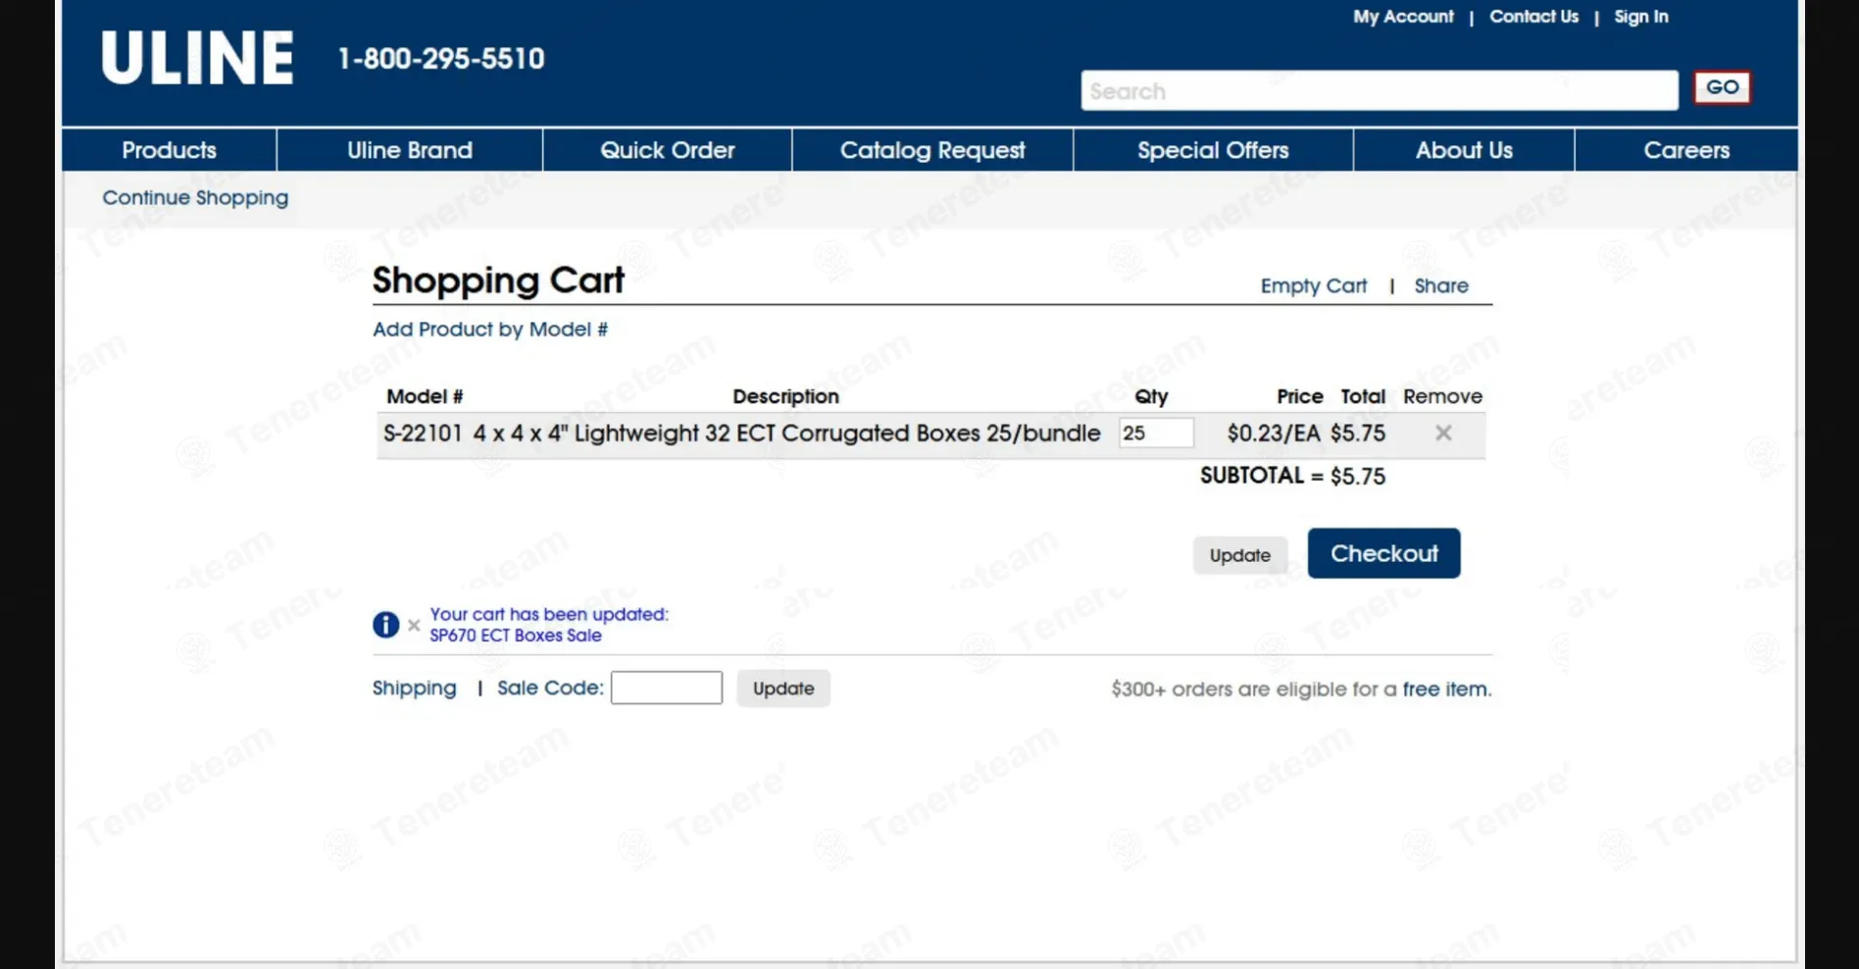Click the ULINE logo

point(197,58)
